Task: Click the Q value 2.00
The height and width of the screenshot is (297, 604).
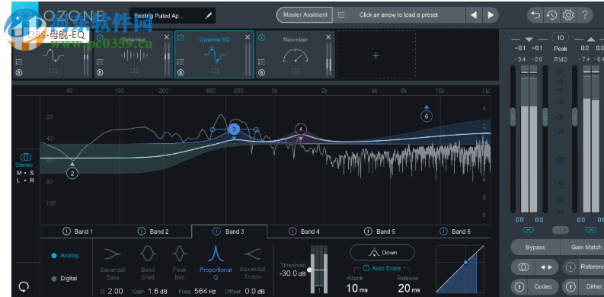Action: coord(116,291)
